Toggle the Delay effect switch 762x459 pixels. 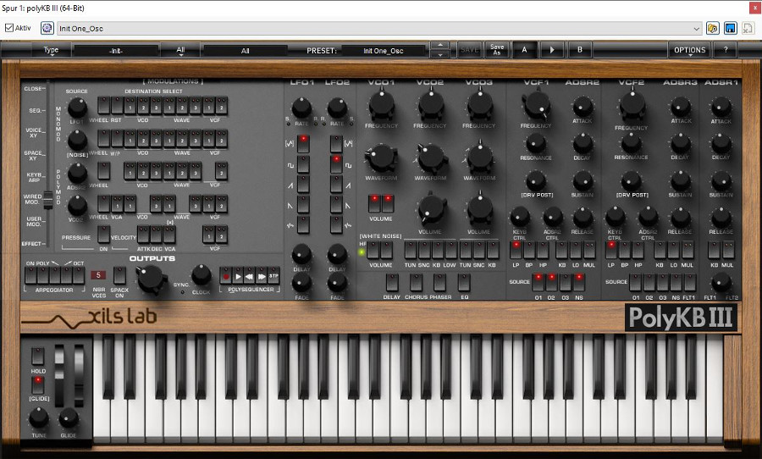tap(392, 283)
